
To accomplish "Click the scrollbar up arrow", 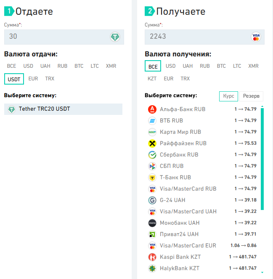I will click(x=262, y=106).
